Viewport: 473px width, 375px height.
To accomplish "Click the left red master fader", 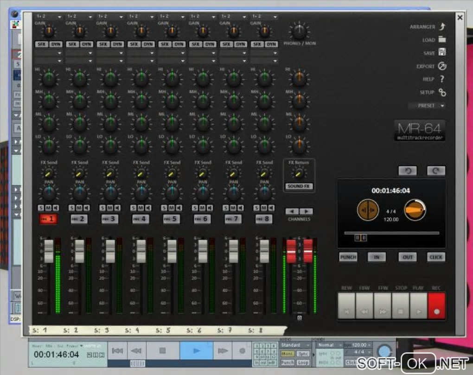I will pos(291,250).
